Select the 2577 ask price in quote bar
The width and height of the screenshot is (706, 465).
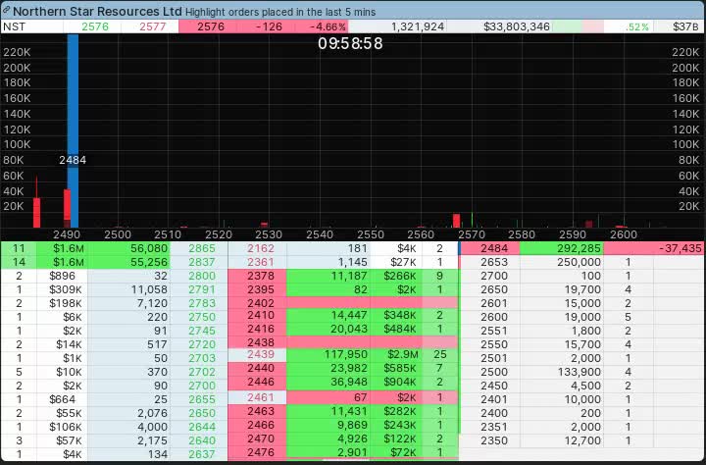click(x=153, y=26)
